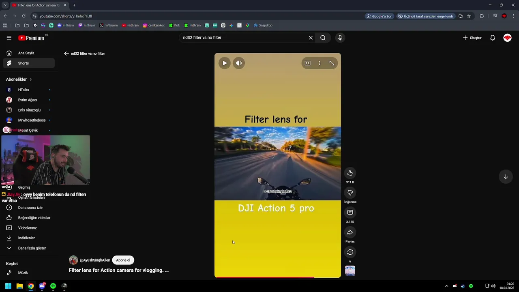Open the Chrome media control icon

[495, 16]
